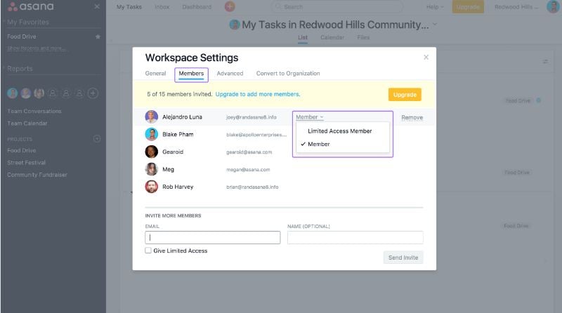Click the Email input field

coord(212,237)
